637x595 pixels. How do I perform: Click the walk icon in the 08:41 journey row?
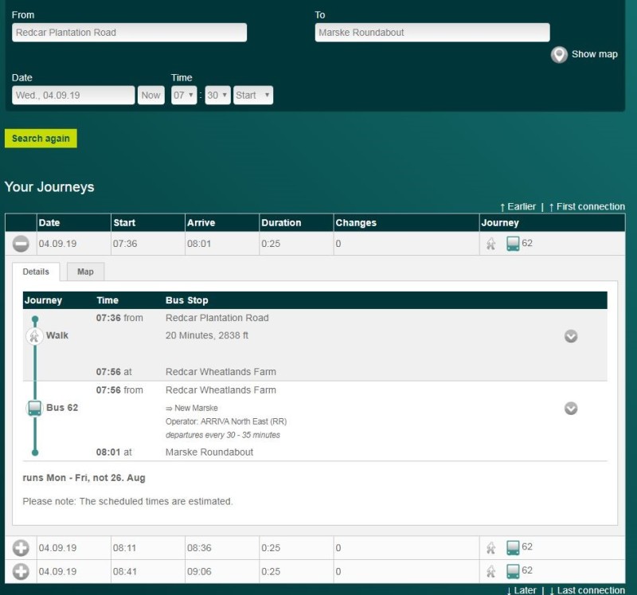click(491, 572)
